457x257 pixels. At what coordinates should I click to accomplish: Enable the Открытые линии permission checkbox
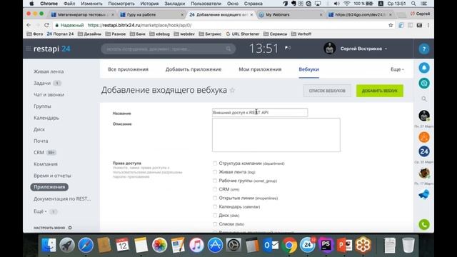[x=215, y=198]
